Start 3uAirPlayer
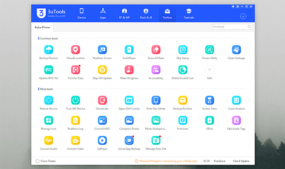The image size is (285, 169). [x=129, y=50]
